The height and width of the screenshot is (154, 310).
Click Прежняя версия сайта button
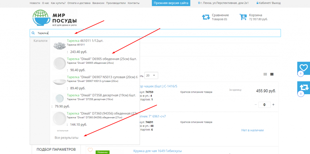coord(171,3)
